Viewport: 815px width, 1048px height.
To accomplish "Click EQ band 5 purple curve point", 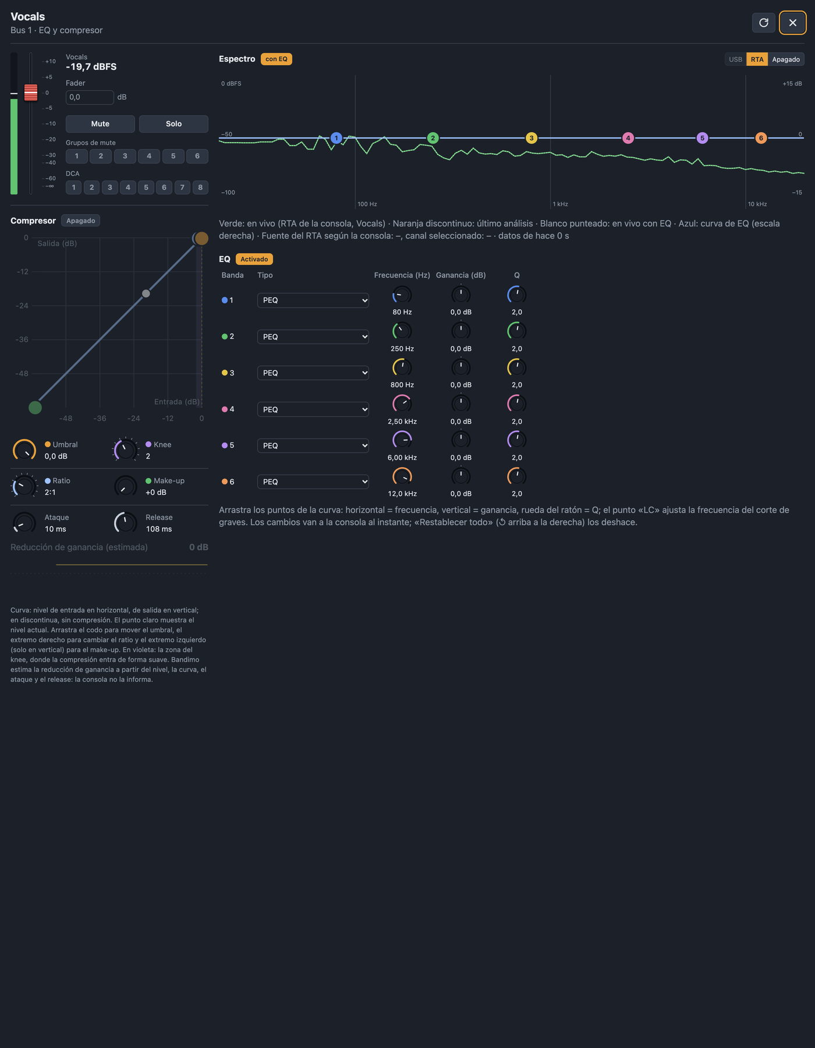I will (x=702, y=138).
